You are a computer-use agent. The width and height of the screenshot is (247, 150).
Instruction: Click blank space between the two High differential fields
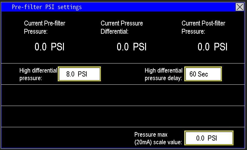point(122,74)
